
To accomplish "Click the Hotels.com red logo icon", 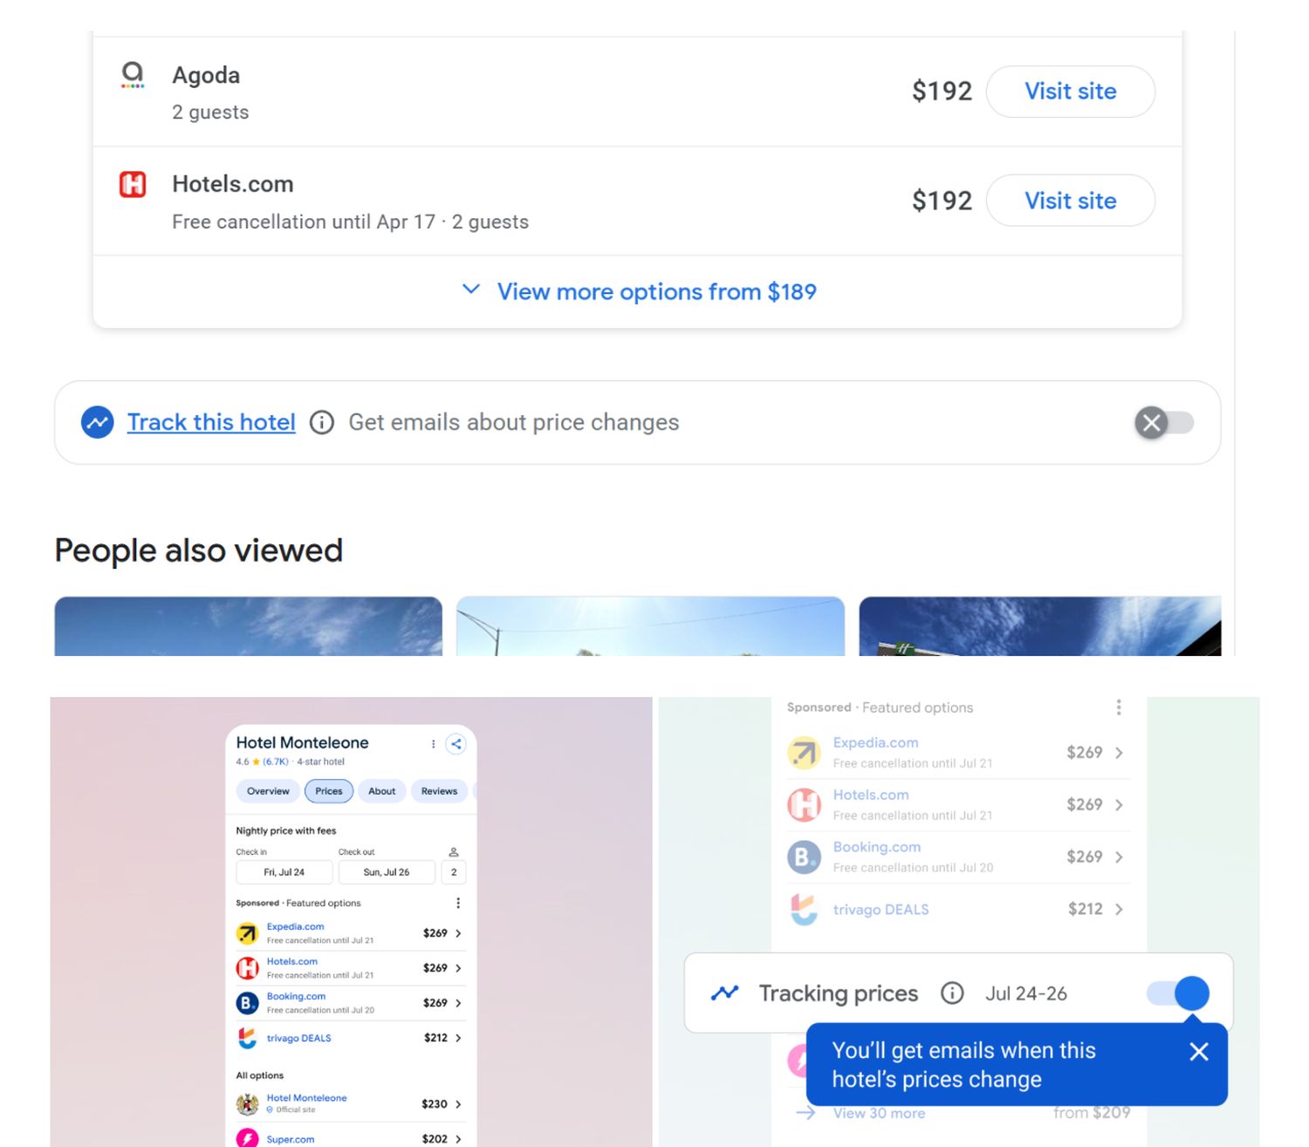I will pyautogui.click(x=133, y=184).
